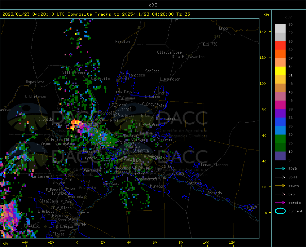Click the 'L_Asuncion' place label

coord(170,79)
